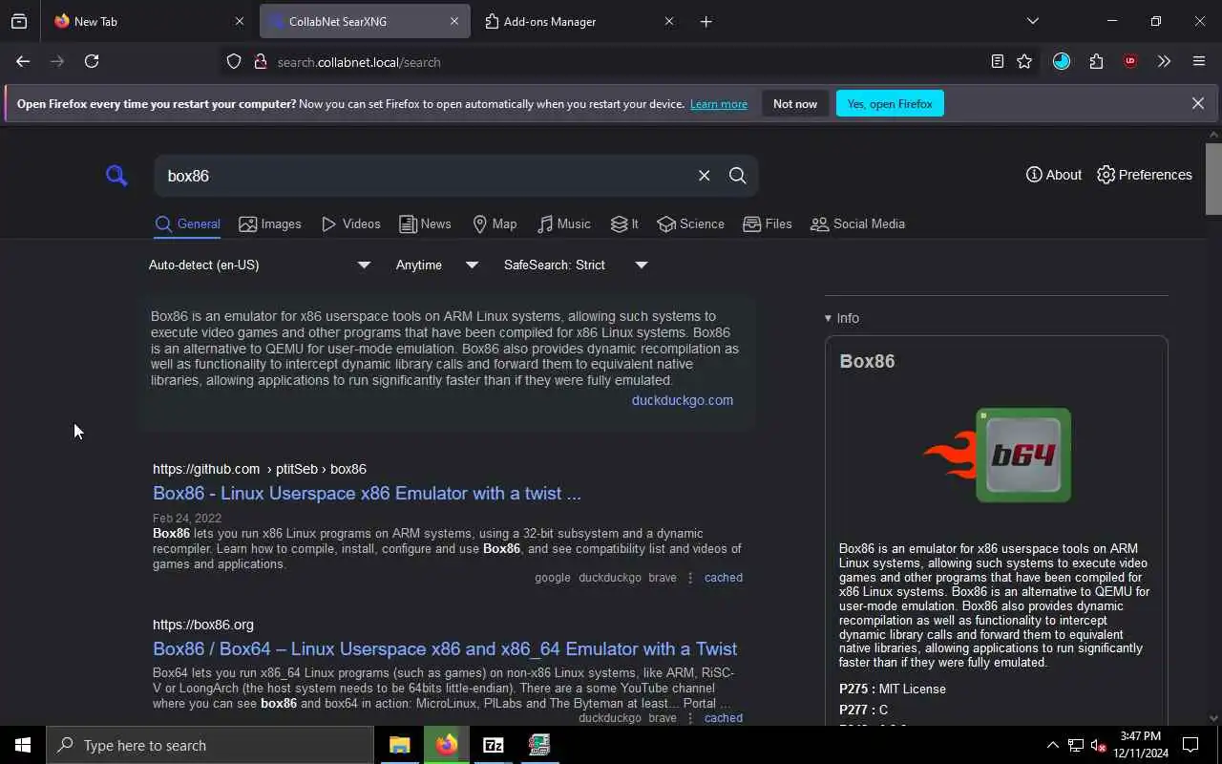This screenshot has height=764, width=1222.
Task: Open the Anytime time range dropdown
Action: pos(437,265)
